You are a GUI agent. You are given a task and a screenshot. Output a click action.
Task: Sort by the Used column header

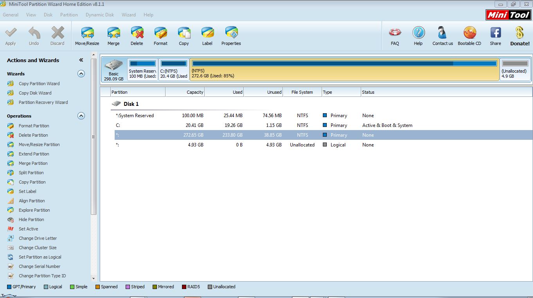[224, 92]
